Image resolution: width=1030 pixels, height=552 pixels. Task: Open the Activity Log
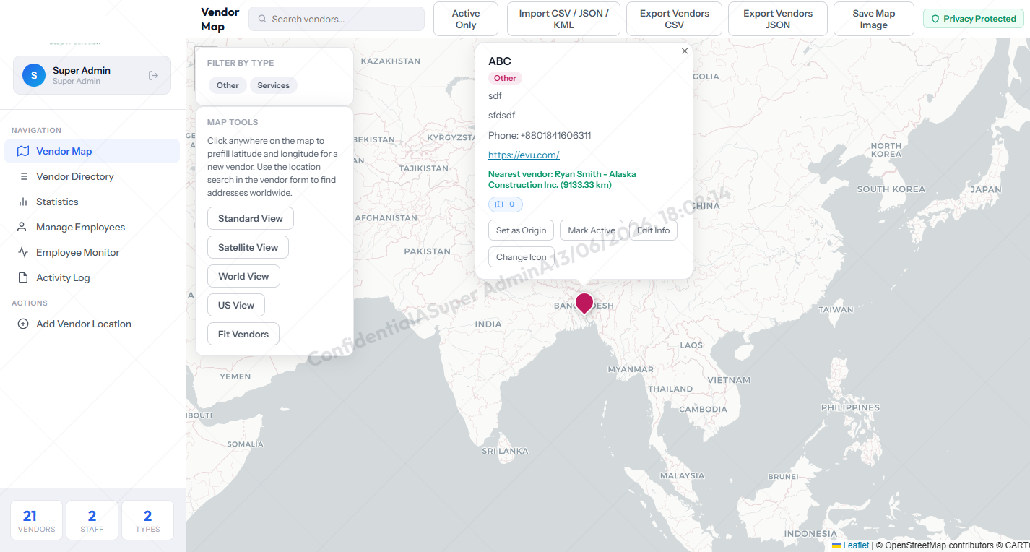click(x=92, y=277)
